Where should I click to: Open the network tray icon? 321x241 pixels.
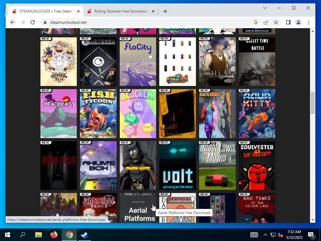click(x=273, y=235)
